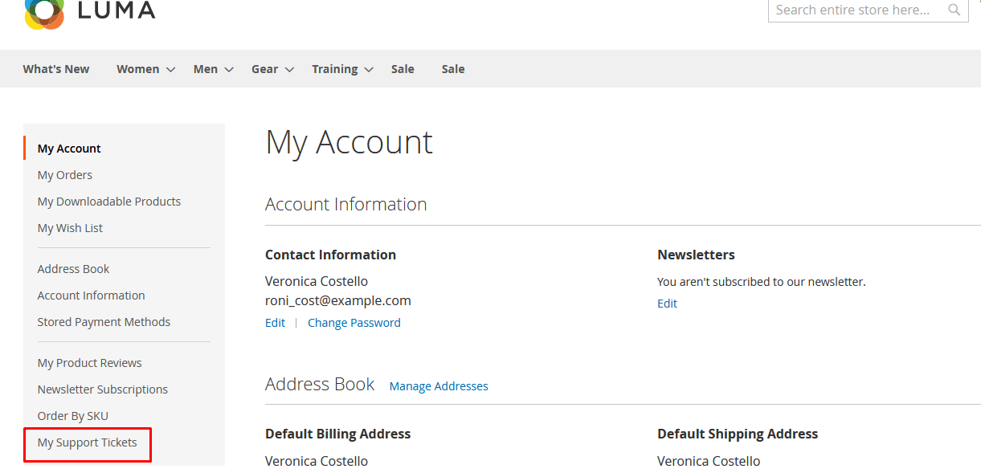The width and height of the screenshot is (981, 473).
Task: Click the Change Password link
Action: click(354, 323)
